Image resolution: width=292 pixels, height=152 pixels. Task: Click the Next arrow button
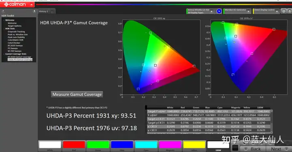pyautogui.click(x=279, y=149)
